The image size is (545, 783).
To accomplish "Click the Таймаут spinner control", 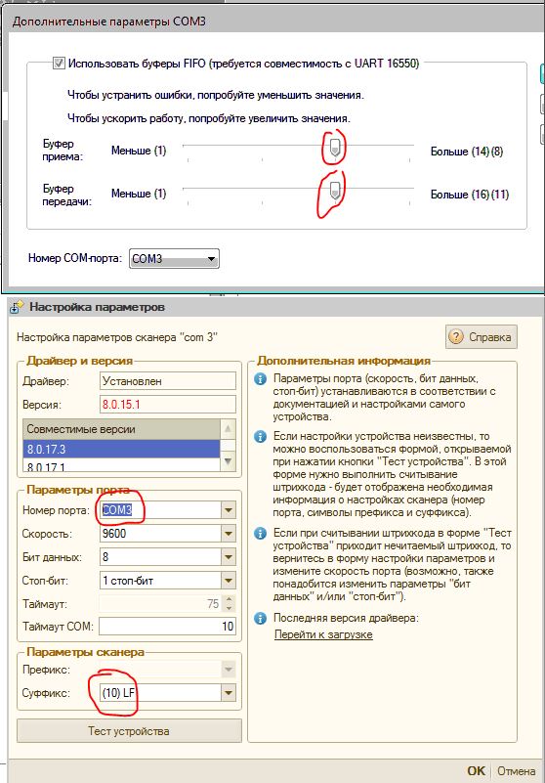I will click(x=229, y=604).
